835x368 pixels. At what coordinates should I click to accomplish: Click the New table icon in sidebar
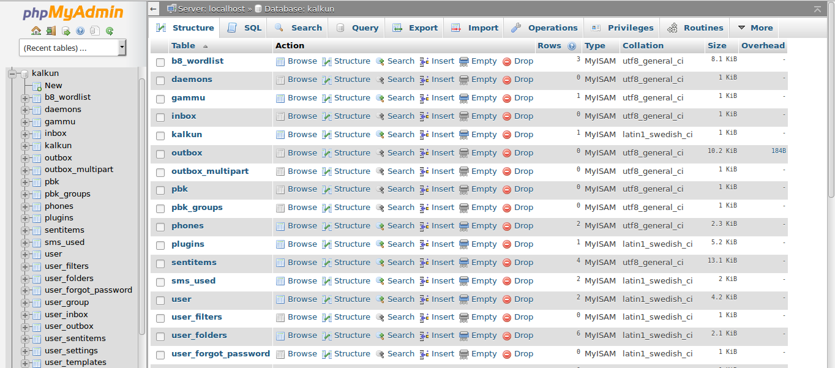tap(37, 86)
